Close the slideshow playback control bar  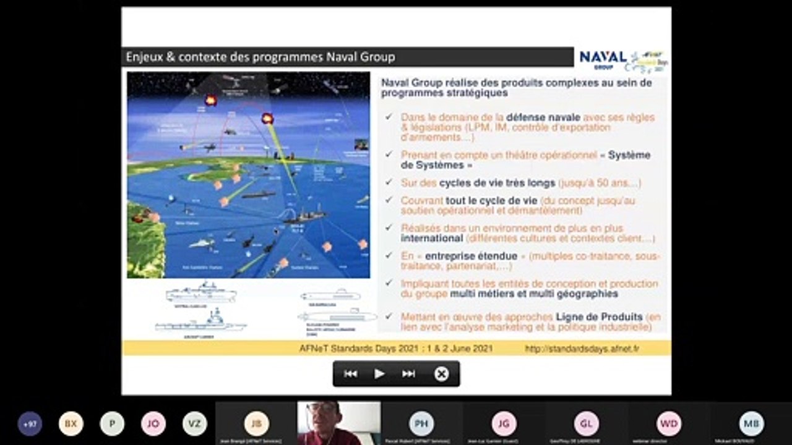tap(441, 373)
